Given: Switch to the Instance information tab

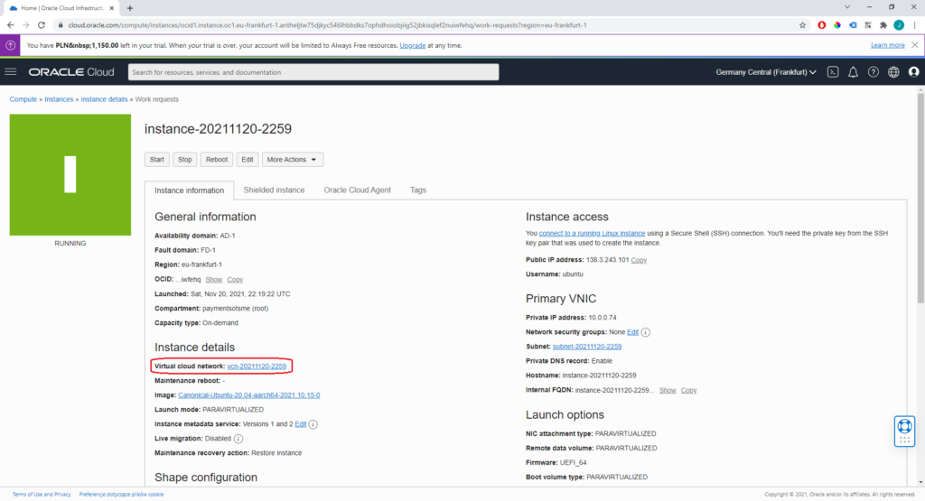Looking at the screenshot, I should tap(190, 190).
